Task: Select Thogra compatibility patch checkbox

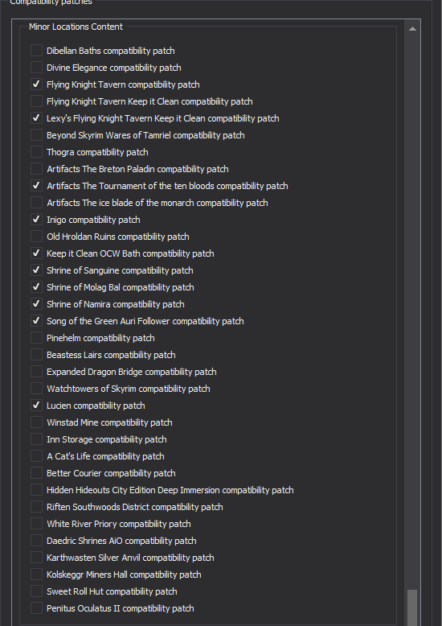Action: 36,152
